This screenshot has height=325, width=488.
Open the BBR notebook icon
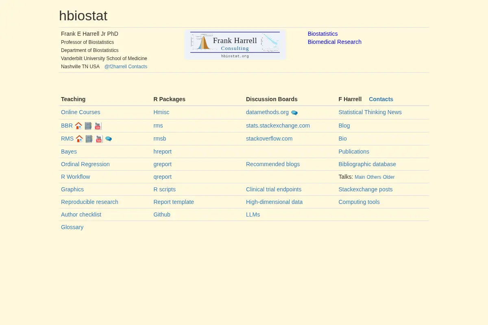pos(88,126)
